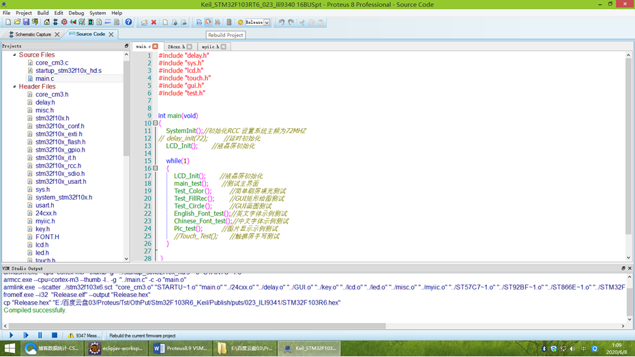Click the 'Compiled successfully.' output line
Image resolution: width=635 pixels, height=357 pixels.
pos(34,310)
